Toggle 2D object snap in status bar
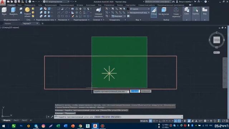The image size is (229, 129). [179, 121]
